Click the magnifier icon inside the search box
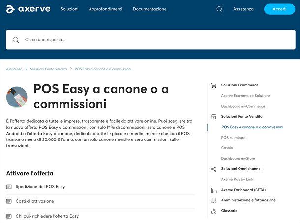Screen dimensions: 300x223 click(16, 40)
